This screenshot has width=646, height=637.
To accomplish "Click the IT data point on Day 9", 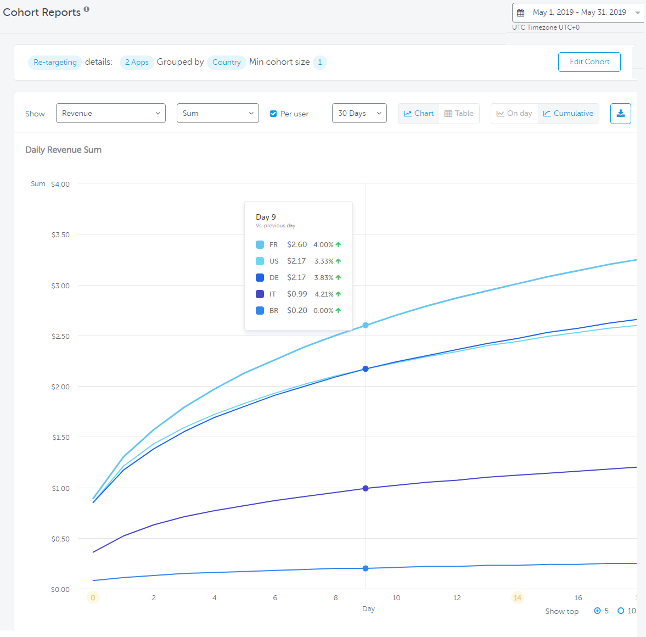I will pyautogui.click(x=366, y=488).
